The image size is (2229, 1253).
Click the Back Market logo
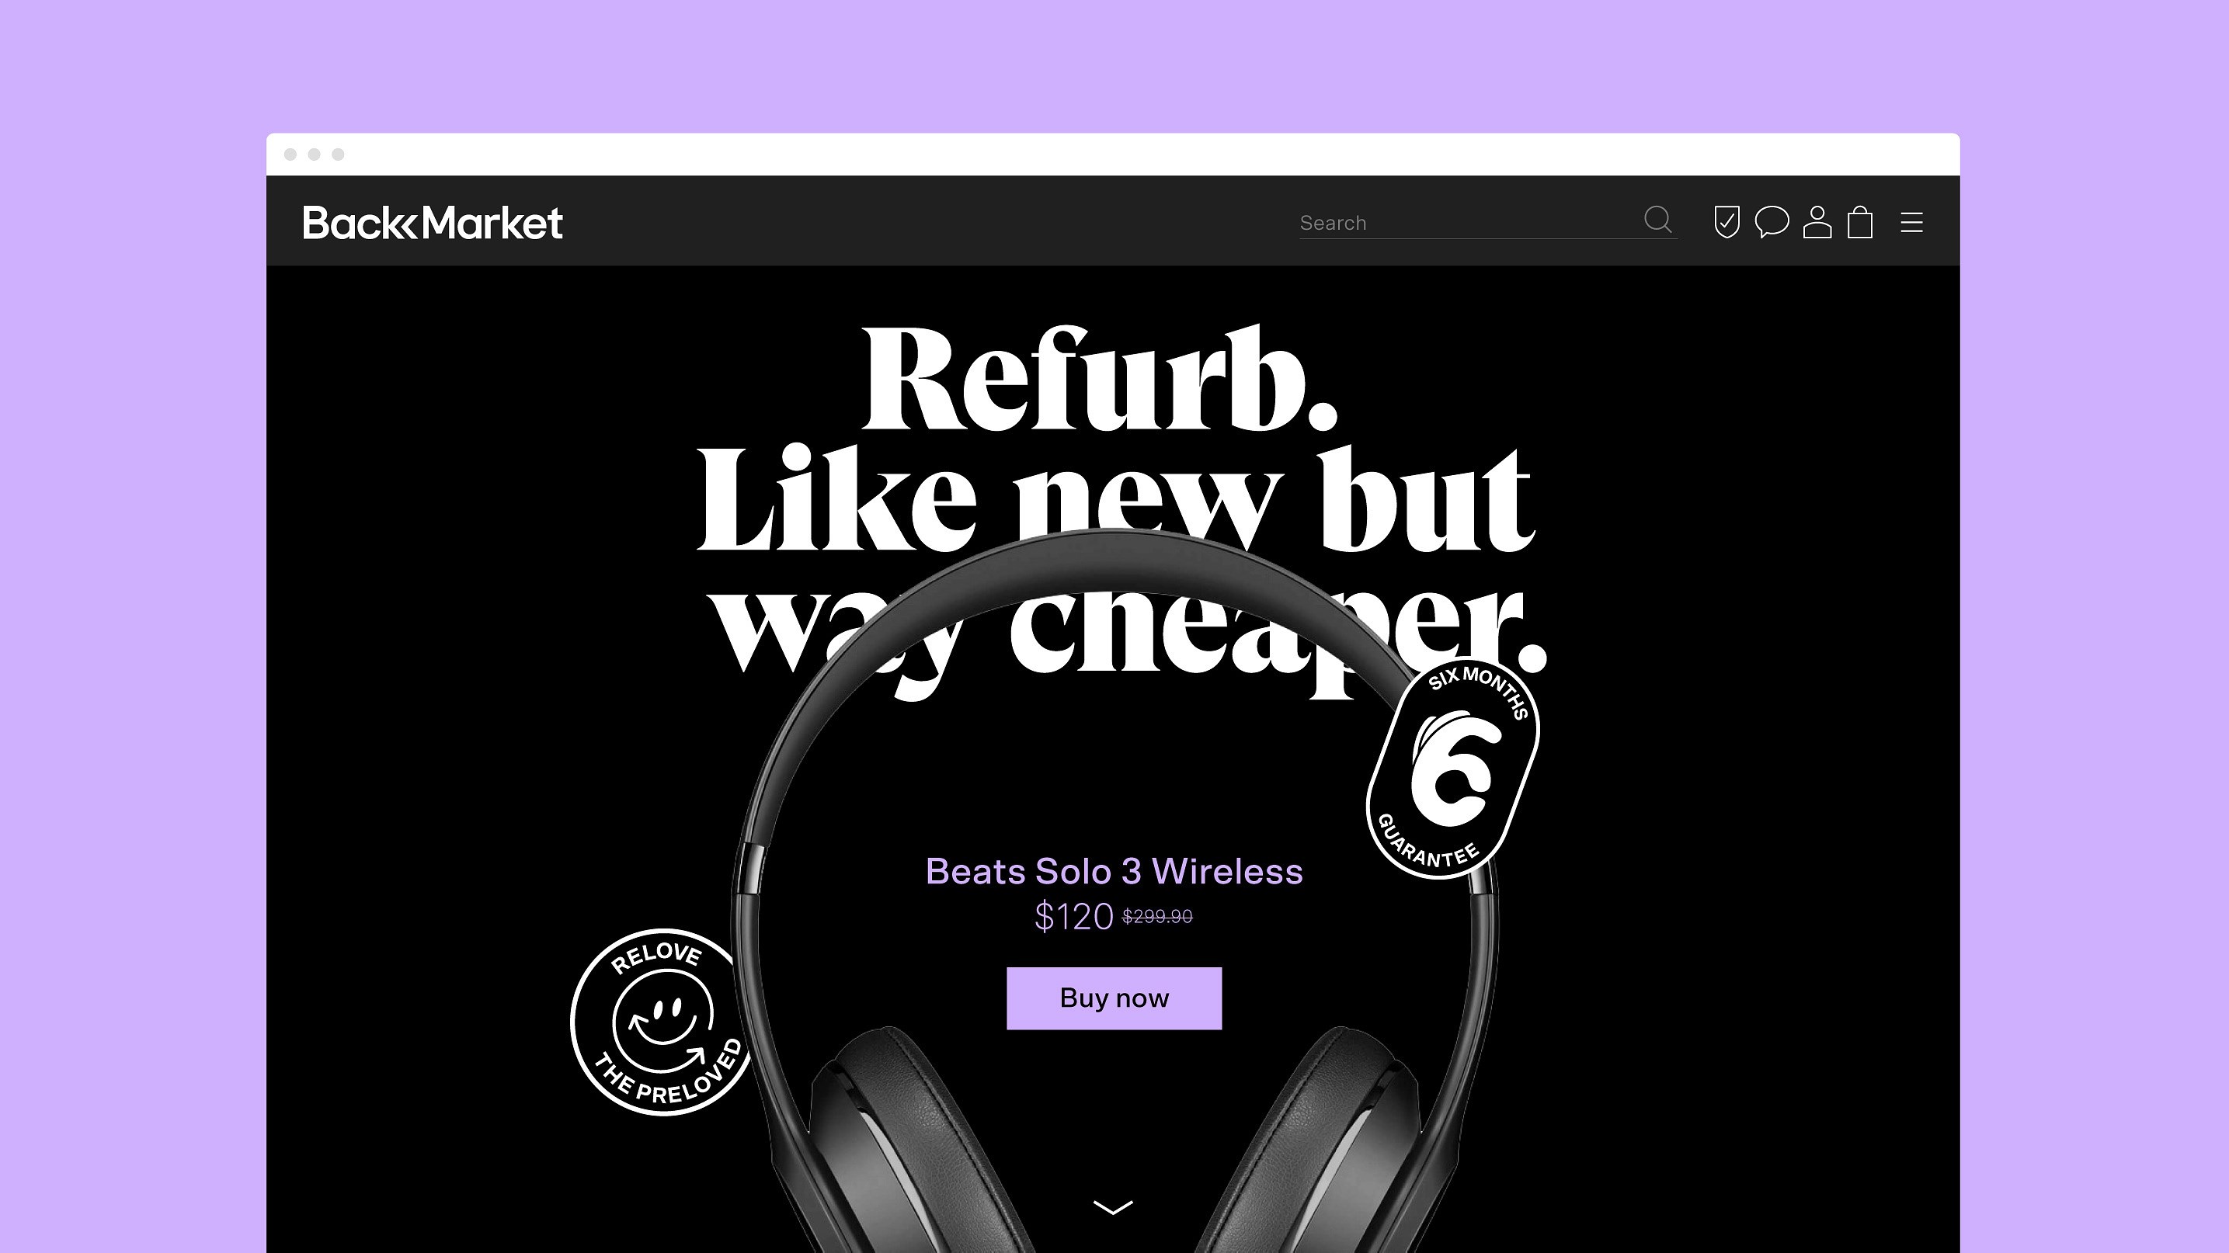(x=433, y=222)
